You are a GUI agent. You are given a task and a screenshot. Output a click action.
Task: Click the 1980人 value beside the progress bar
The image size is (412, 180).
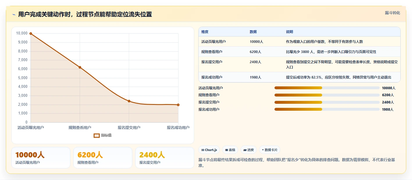point(388,110)
